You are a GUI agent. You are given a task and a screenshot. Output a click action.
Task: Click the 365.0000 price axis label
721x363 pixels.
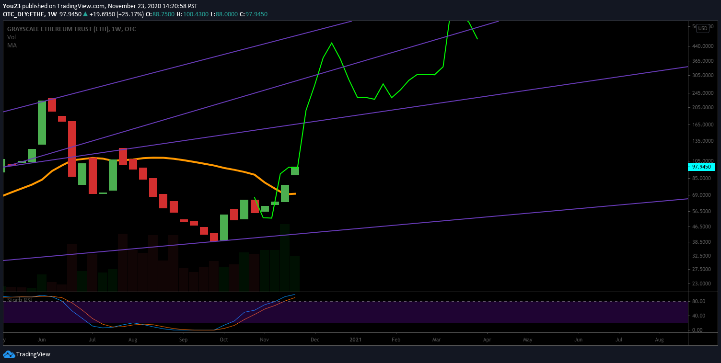[703, 61]
